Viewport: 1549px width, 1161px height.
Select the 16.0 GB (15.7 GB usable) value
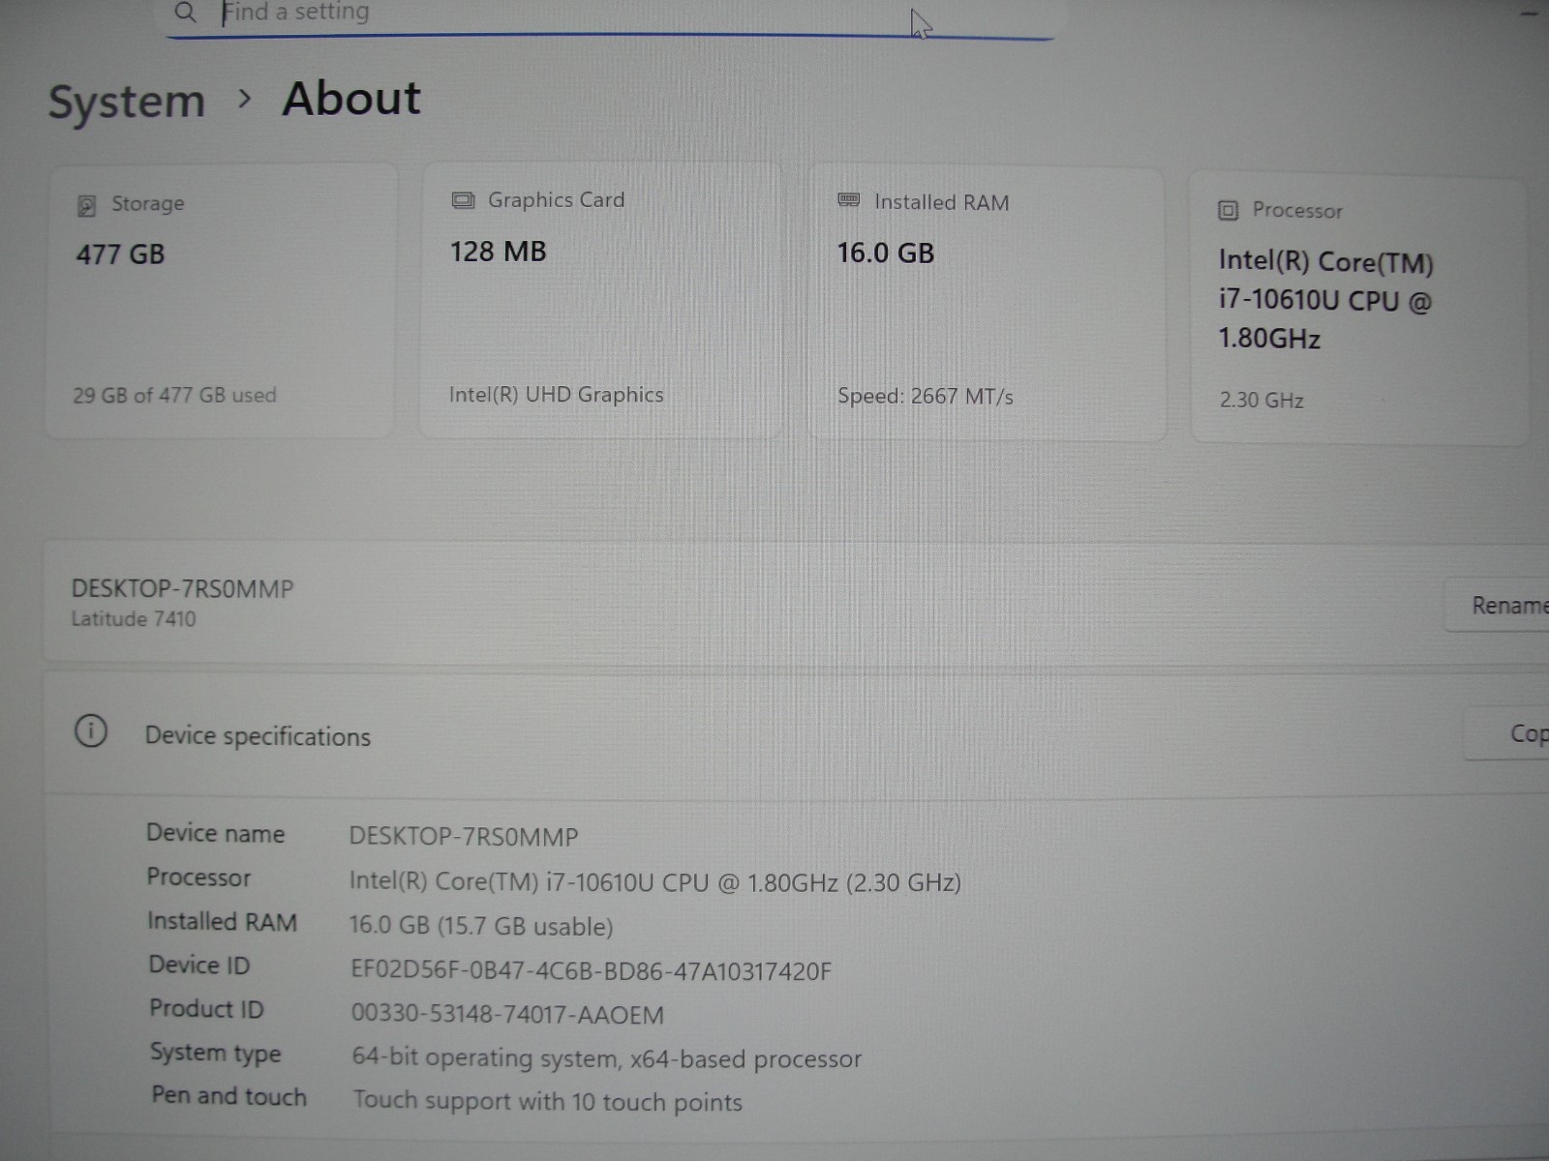click(x=481, y=926)
